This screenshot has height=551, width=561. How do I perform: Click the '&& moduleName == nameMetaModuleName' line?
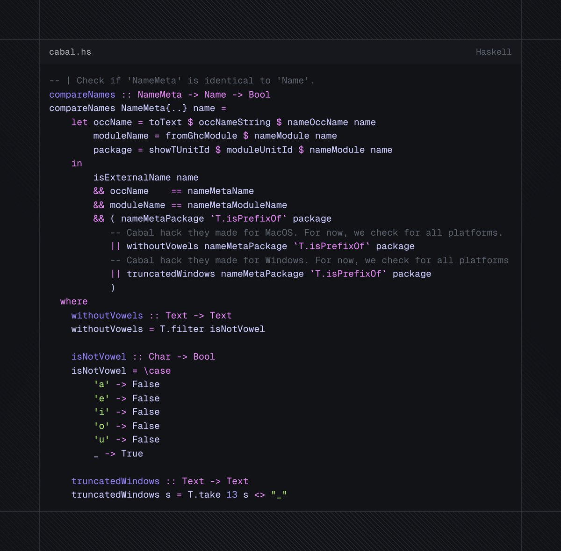point(190,205)
